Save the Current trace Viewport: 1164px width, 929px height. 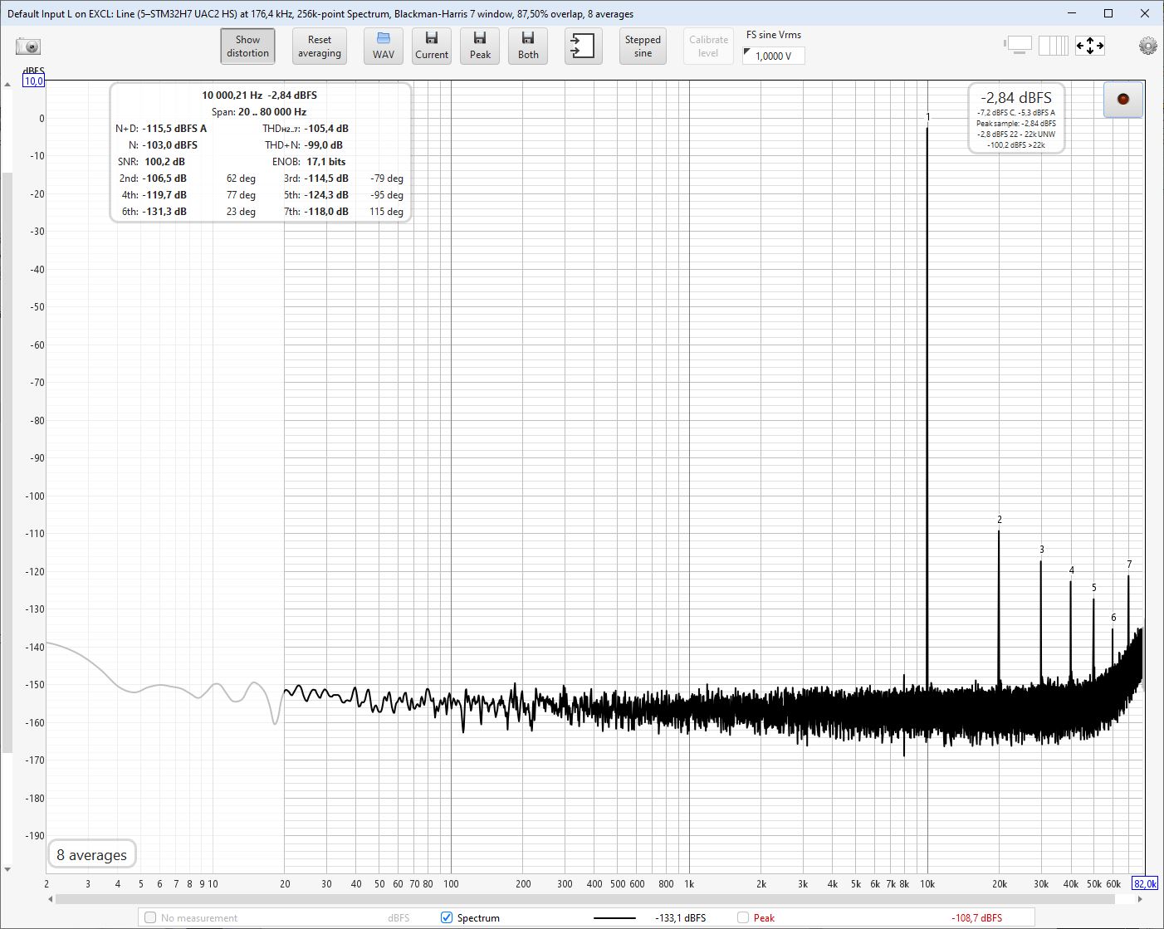point(432,46)
